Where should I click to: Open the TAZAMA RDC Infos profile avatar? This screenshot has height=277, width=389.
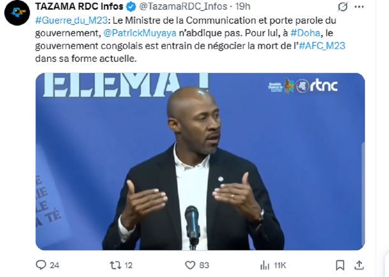pos(17,13)
